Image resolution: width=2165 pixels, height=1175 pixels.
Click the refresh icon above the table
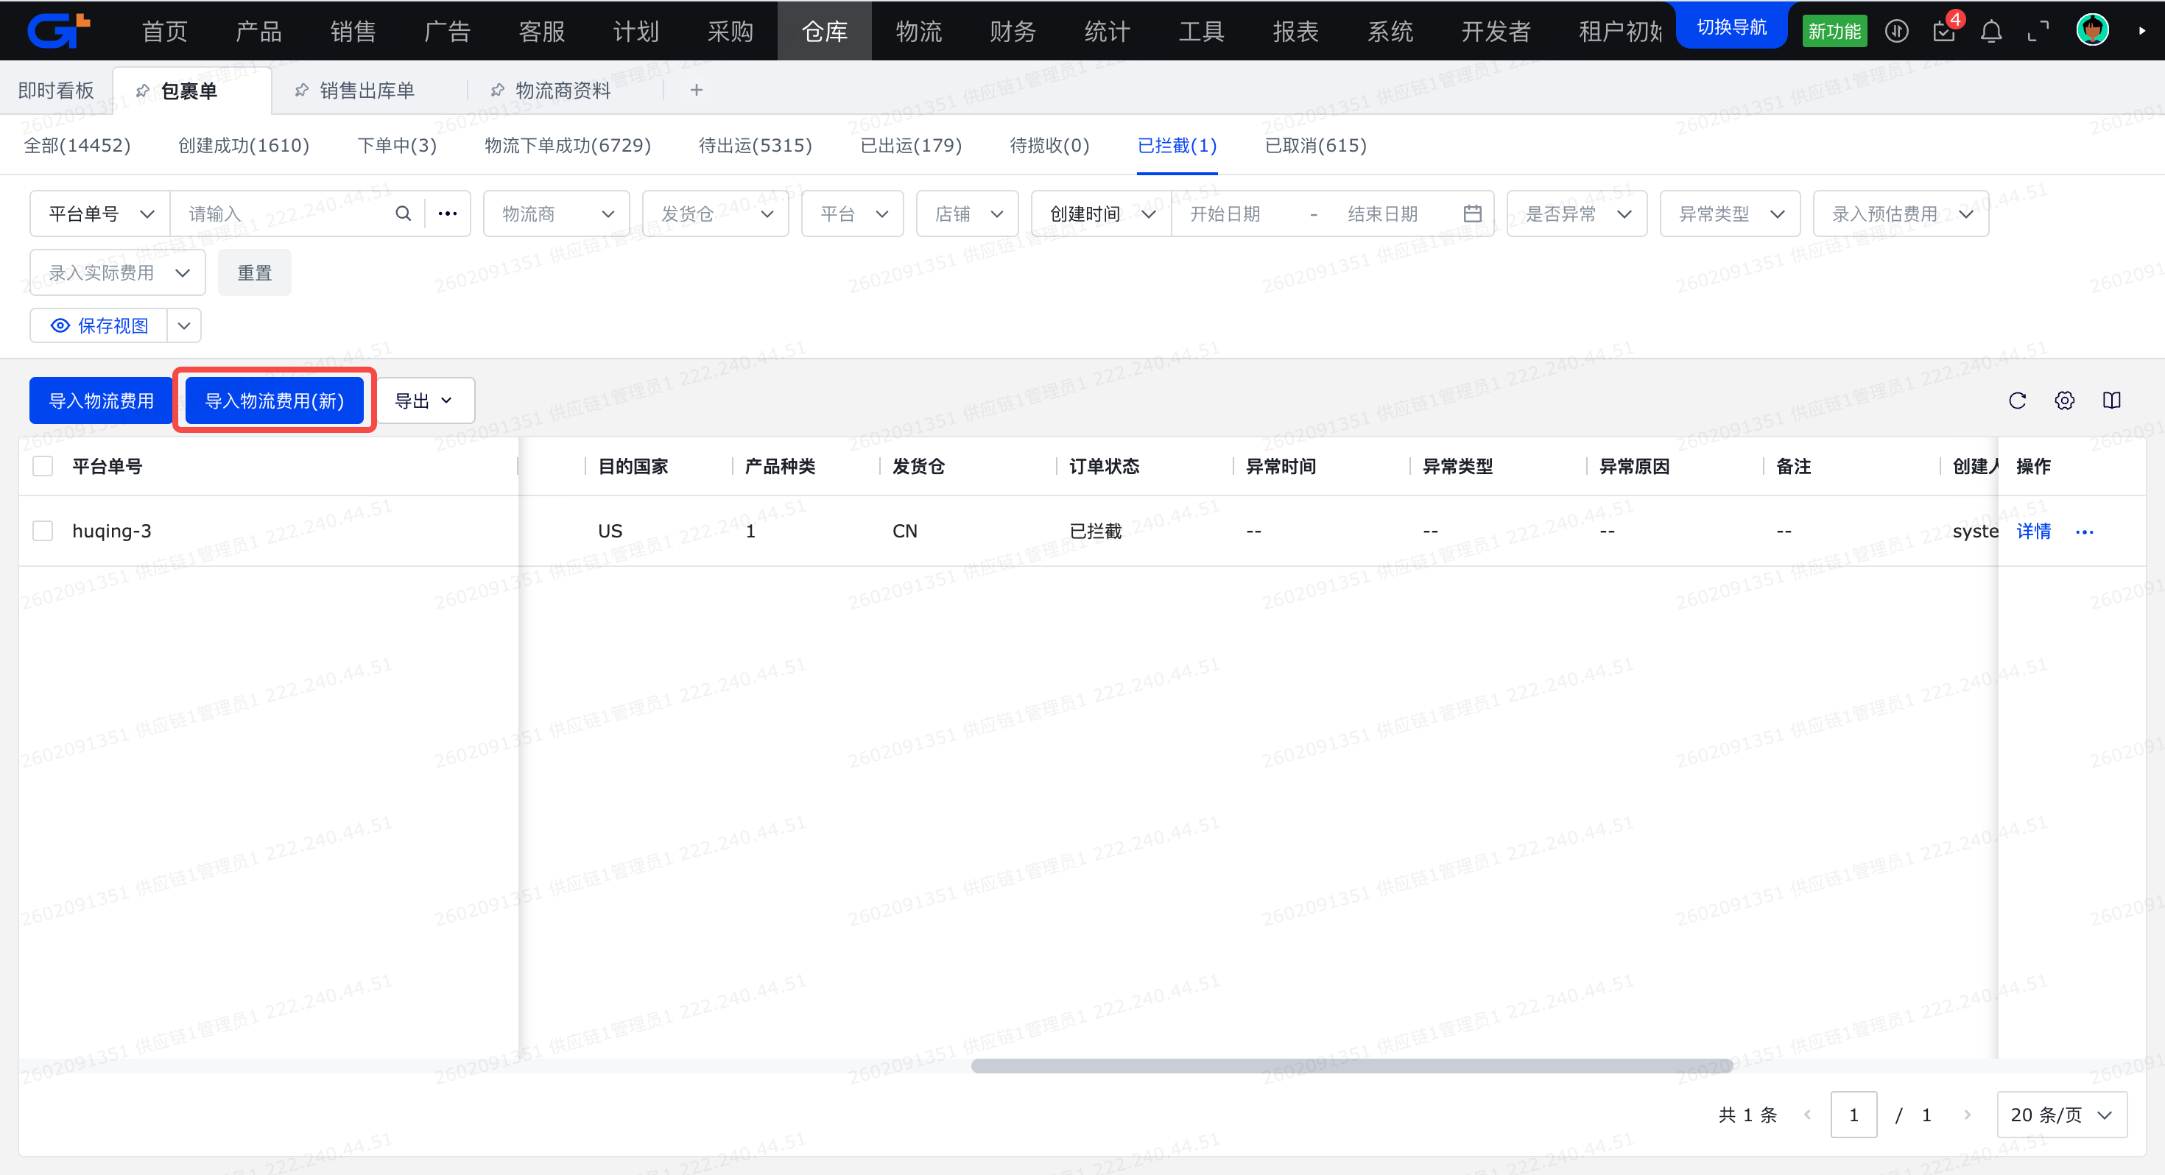2017,400
